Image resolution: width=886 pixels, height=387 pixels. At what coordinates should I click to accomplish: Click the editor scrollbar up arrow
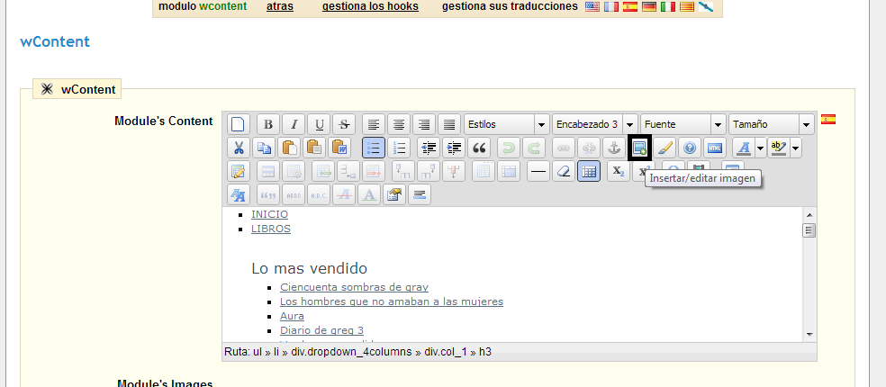809,215
